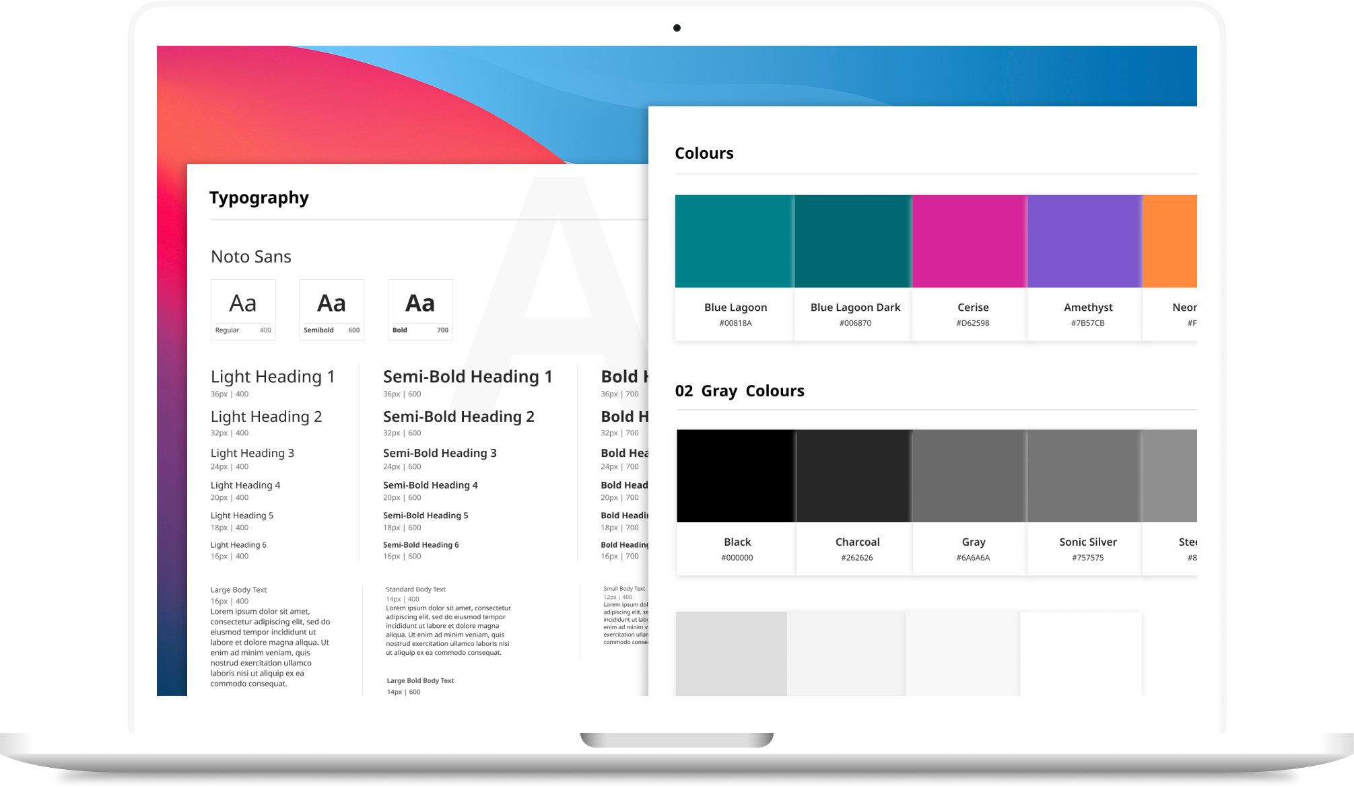
Task: Click the #7B57CB hex code
Action: click(1088, 323)
